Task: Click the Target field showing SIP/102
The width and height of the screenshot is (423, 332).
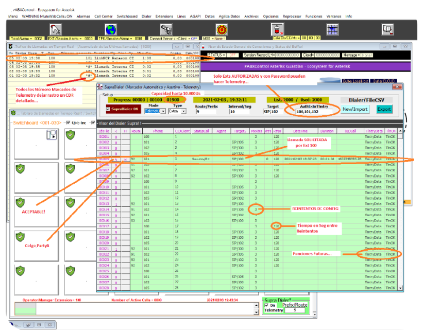Action: (x=273, y=112)
